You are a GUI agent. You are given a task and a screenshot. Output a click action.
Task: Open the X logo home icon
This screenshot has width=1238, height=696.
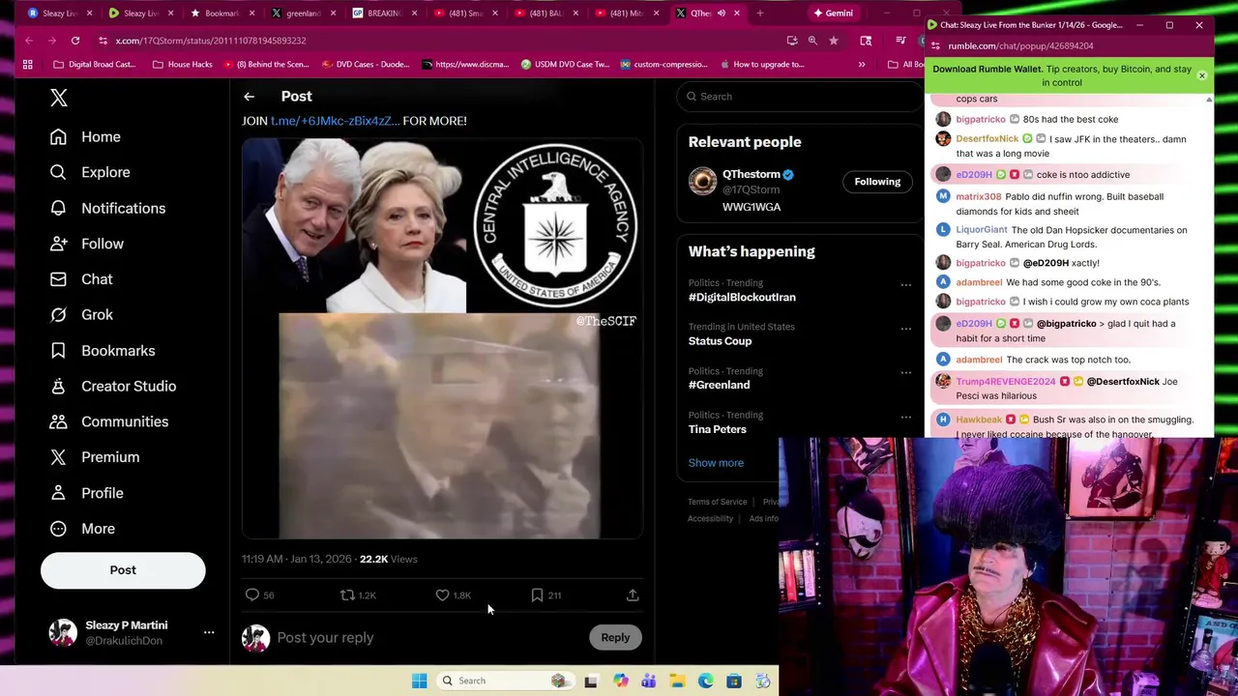59,98
